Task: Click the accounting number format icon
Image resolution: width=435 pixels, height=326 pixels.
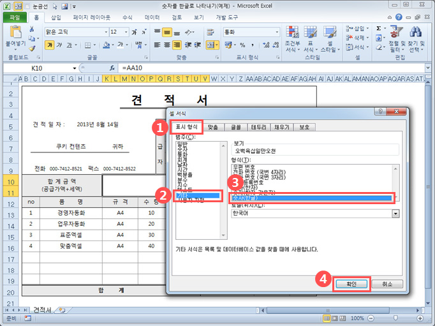Action: [x=228, y=45]
